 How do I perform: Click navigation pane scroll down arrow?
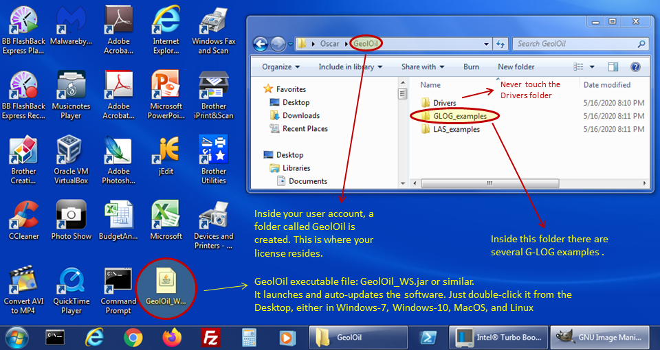pos(403,183)
